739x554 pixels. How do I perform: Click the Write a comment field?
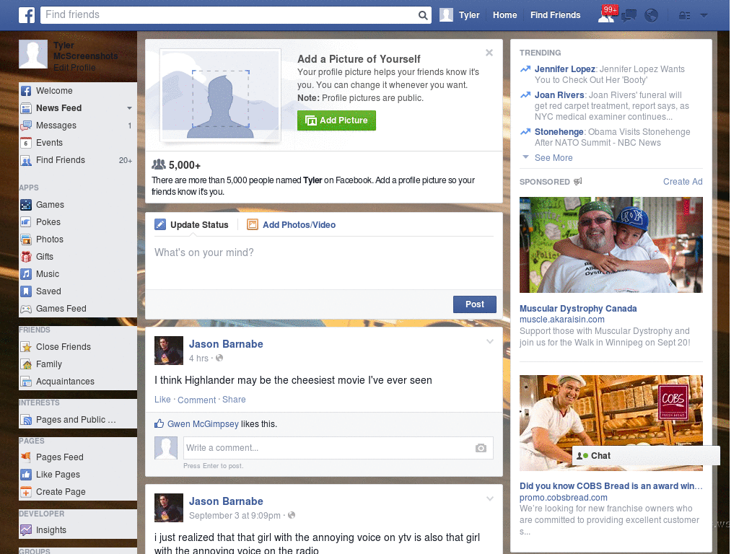(x=338, y=448)
